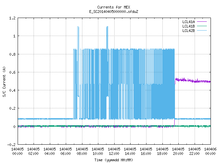Viewport: 217px width, 163px height.
Task: Click the y-axis value 0.4
Action: 12,90
